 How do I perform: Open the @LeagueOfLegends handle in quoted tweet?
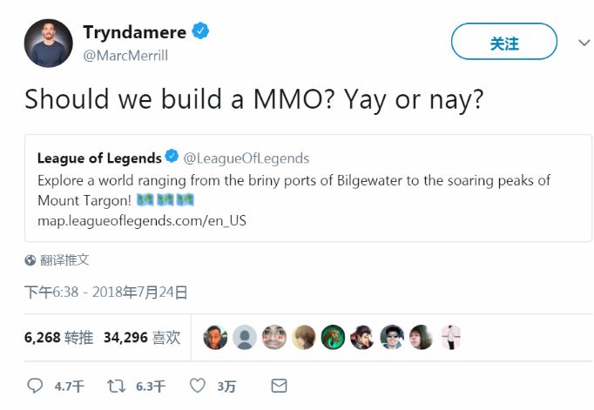[246, 158]
